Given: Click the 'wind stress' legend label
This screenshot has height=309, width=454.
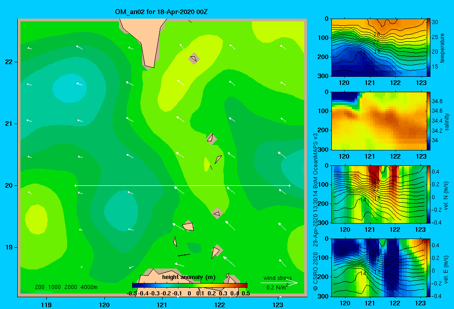Looking at the screenshot, I should (x=277, y=278).
